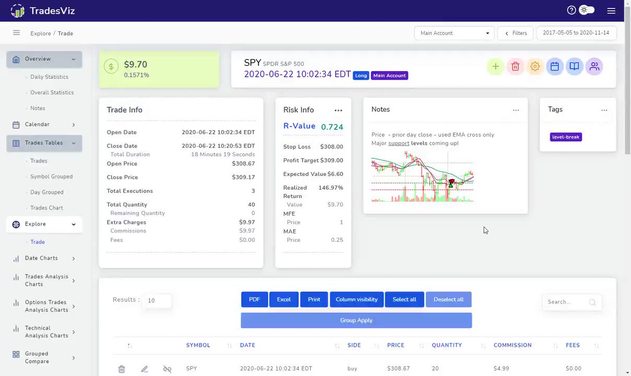The image size is (631, 376).
Task: Open Tags three-dots menu
Action: pos(604,110)
